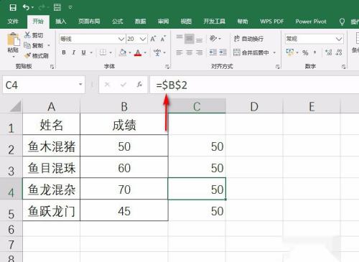Click the 复制 copy button
This screenshot has height=262, width=359.
[34, 45]
